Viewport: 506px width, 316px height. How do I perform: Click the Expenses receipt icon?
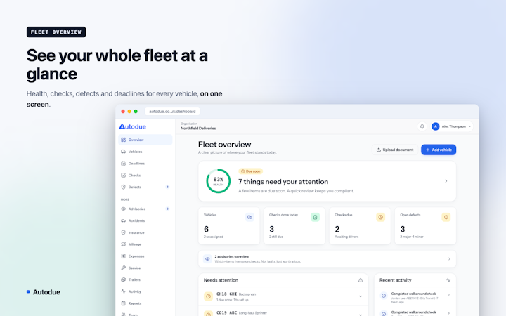pos(123,256)
